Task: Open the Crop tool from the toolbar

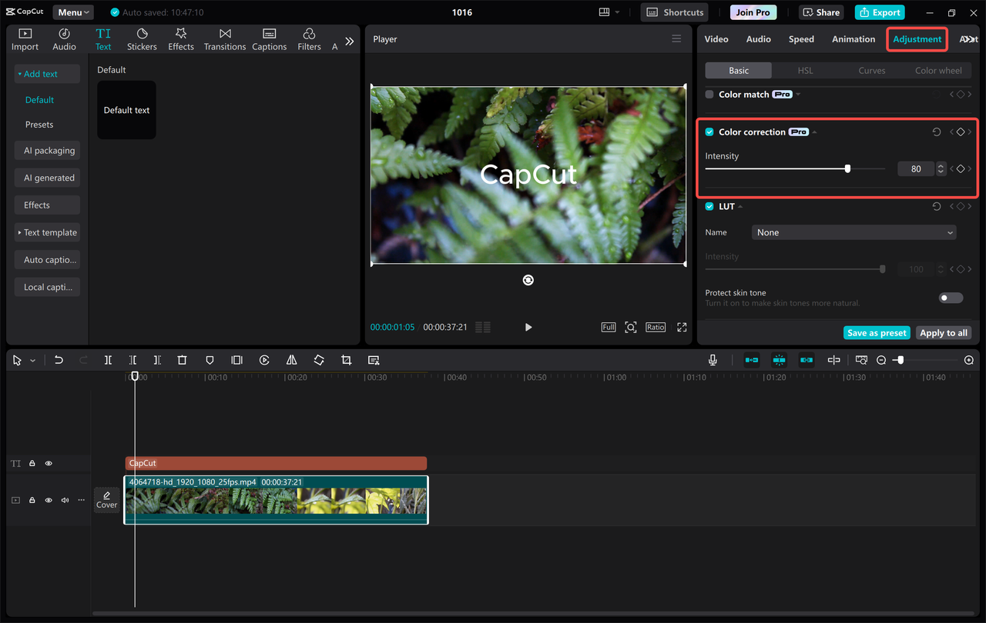Action: click(346, 359)
